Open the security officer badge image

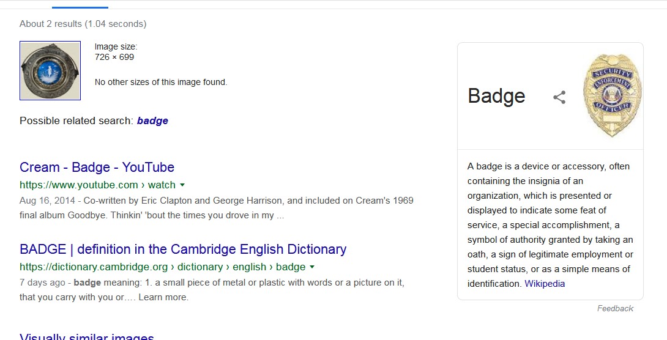pos(612,95)
